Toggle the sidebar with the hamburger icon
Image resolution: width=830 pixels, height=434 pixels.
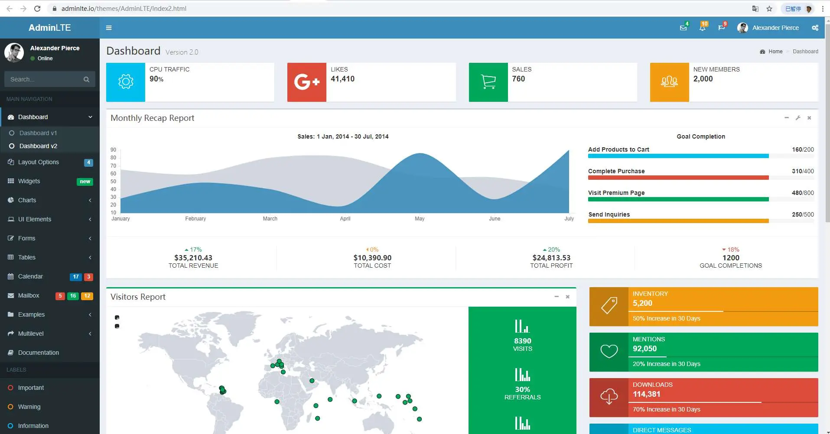[109, 28]
